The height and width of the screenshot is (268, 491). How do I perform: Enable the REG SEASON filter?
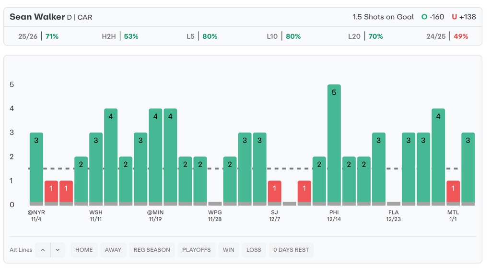[x=152, y=250]
